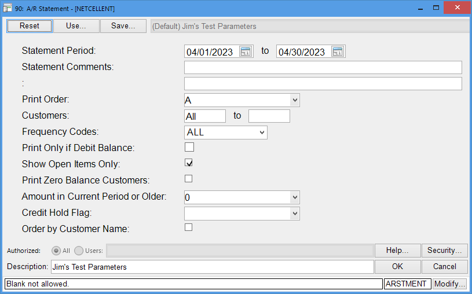The height and width of the screenshot is (294, 472).
Task: Open the Help... dialog
Action: [397, 251]
